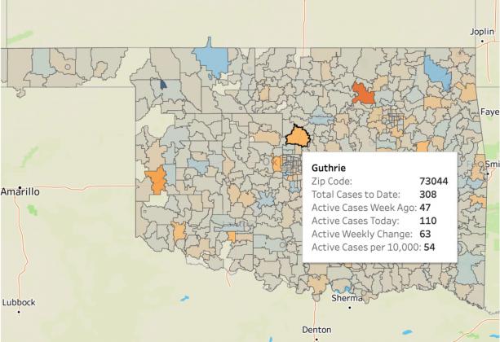
Task: Click the Active Cases Today value 110
Action: point(428,221)
